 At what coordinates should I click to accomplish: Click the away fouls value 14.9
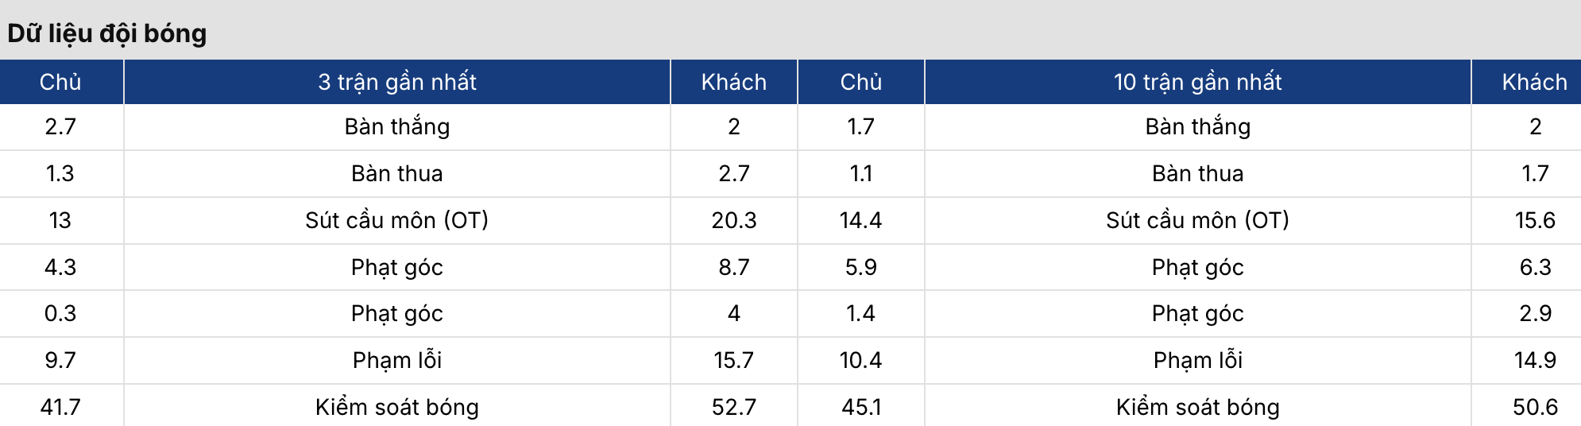click(1535, 360)
